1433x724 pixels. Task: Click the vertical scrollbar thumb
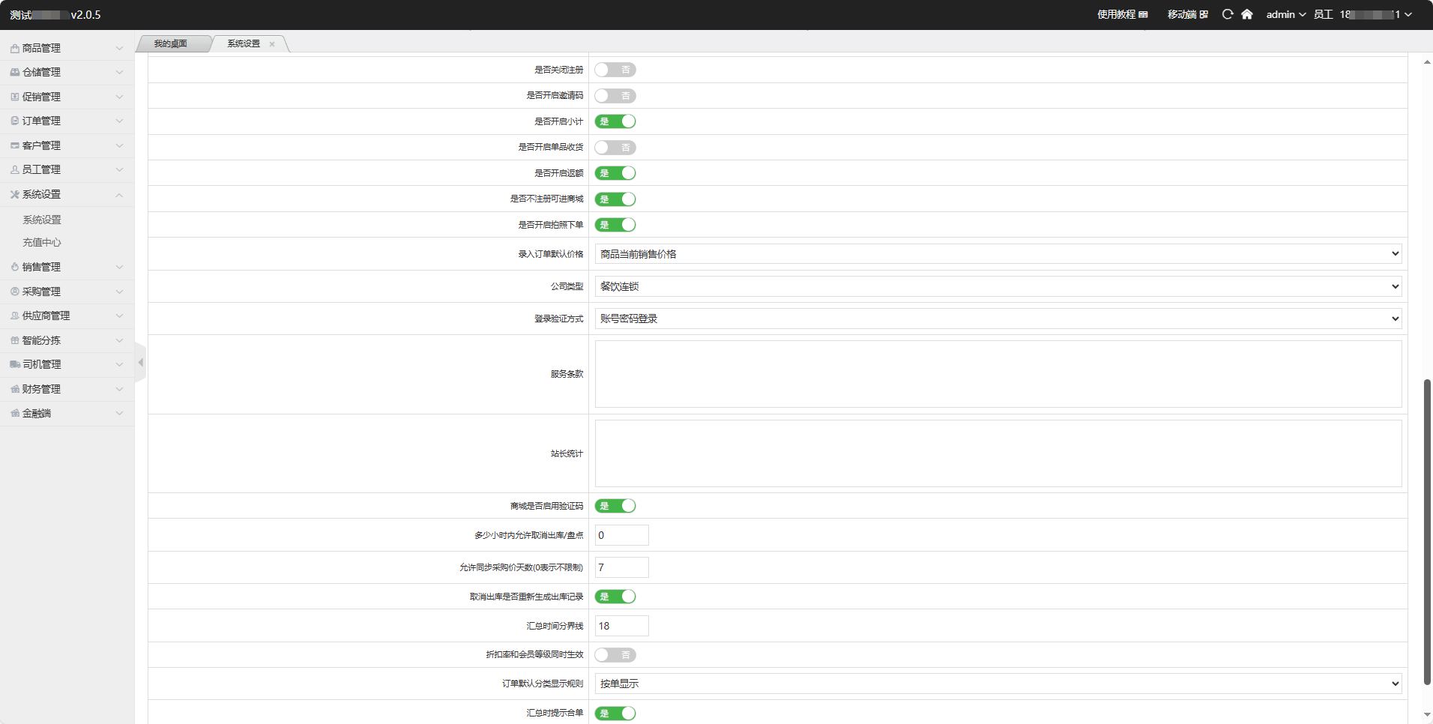1427,531
